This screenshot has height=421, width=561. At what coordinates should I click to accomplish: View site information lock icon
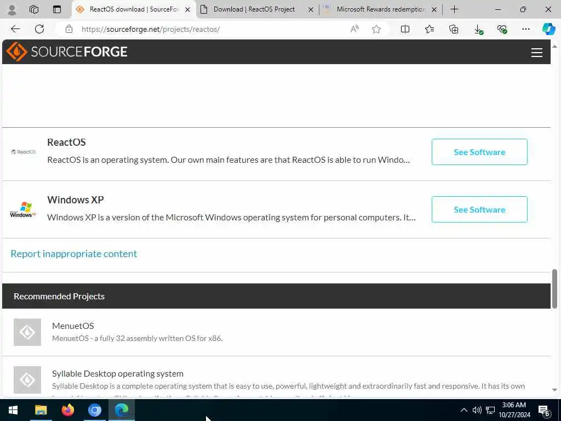coord(69,30)
